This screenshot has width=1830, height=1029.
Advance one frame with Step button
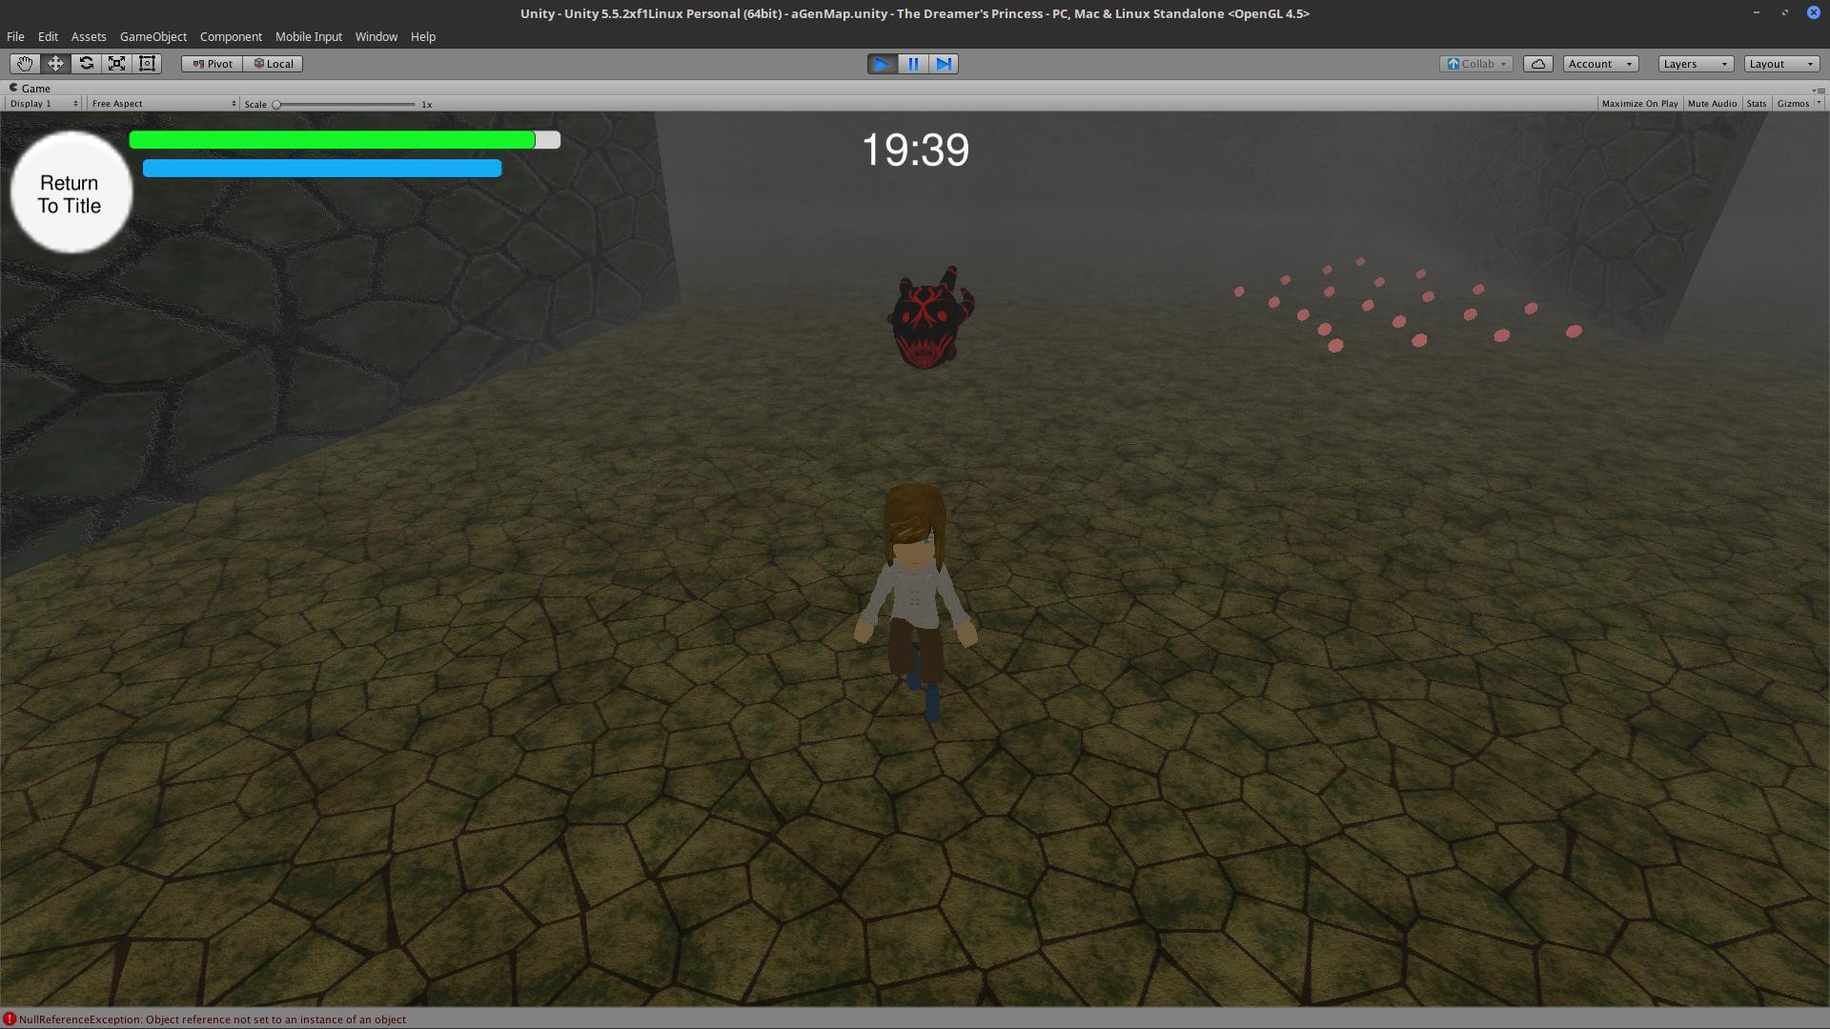coord(944,64)
